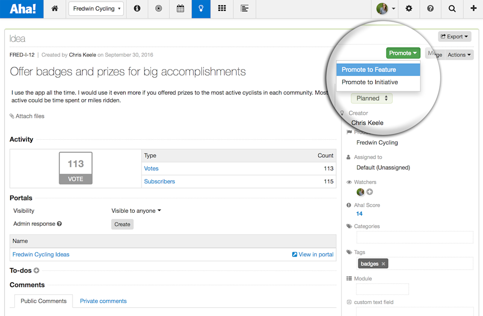Open the features grid icon
The width and height of the screenshot is (483, 316).
[222, 9]
